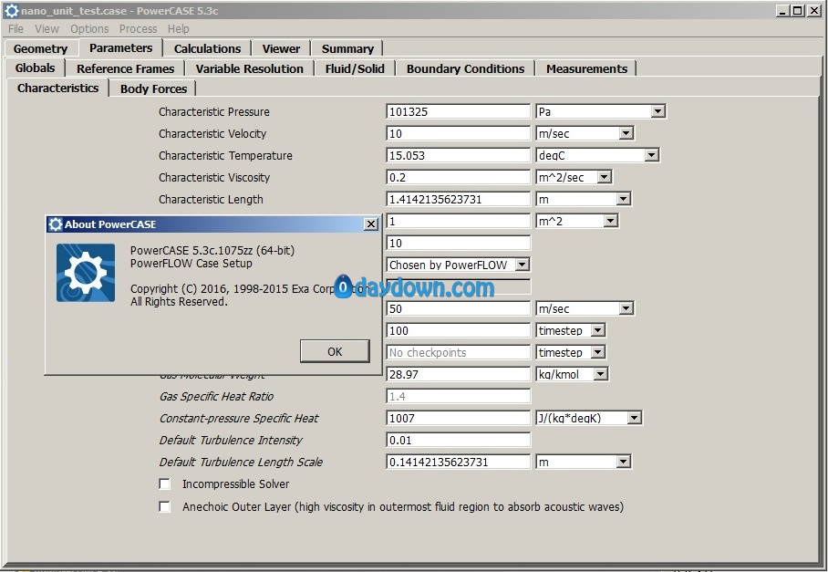Open the kg/kmol unit dropdown

[x=600, y=374]
